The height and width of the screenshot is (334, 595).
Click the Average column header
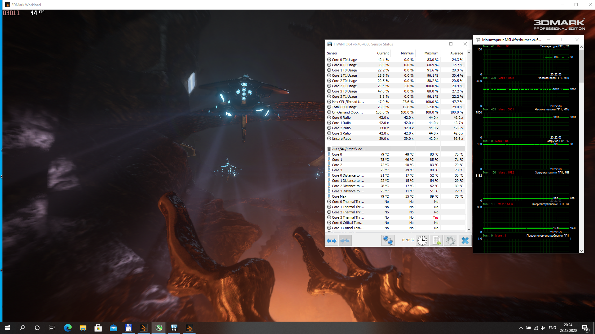(x=456, y=53)
